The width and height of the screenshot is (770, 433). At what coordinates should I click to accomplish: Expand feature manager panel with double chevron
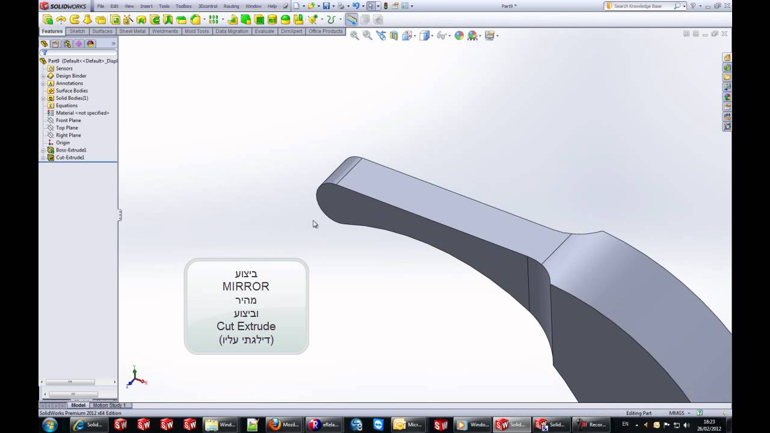113,44
